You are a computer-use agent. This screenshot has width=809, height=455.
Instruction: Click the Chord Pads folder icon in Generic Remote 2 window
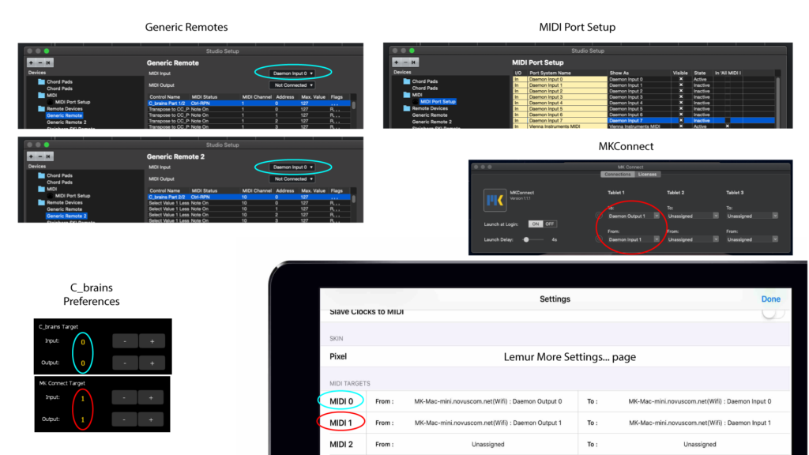pos(41,175)
